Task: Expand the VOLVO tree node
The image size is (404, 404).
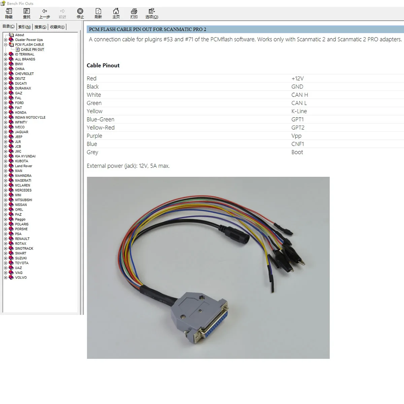Action: coord(6,278)
